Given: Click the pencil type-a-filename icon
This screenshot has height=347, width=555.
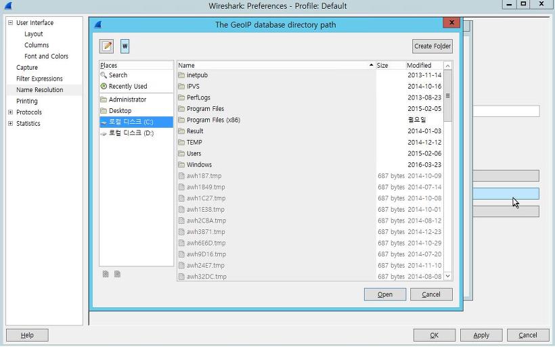Looking at the screenshot, I should click(x=106, y=47).
